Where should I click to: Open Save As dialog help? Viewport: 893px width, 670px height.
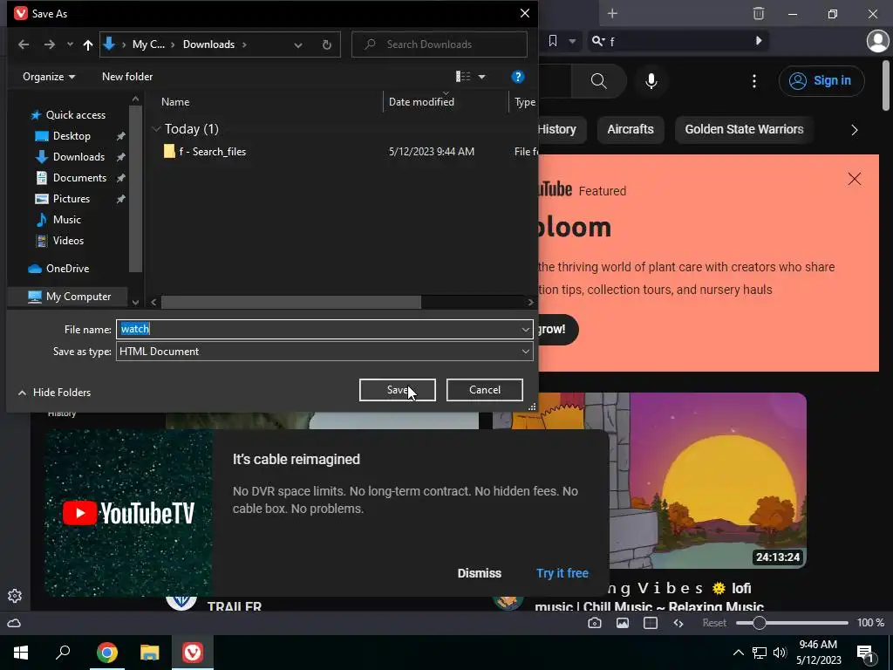coord(518,77)
